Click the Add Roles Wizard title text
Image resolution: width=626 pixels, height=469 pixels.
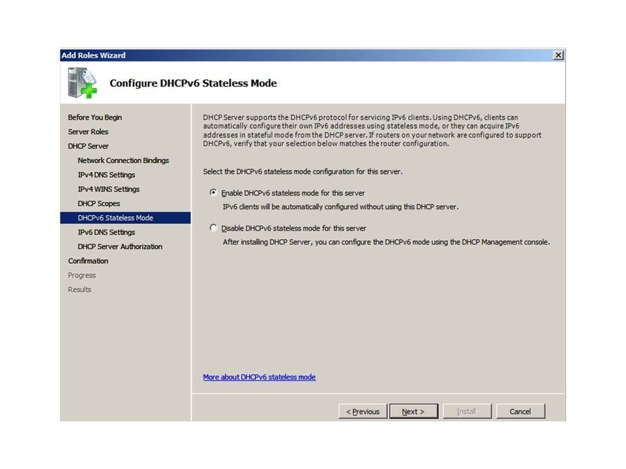93,55
